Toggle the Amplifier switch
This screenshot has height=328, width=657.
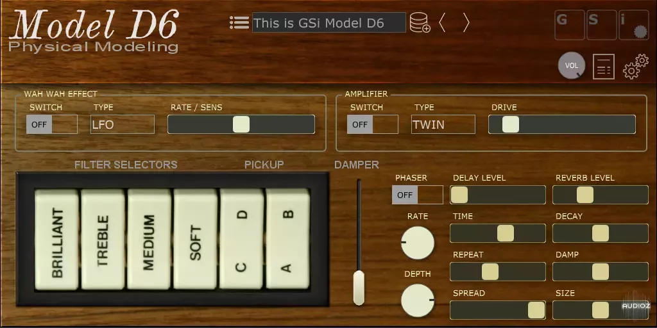[373, 124]
